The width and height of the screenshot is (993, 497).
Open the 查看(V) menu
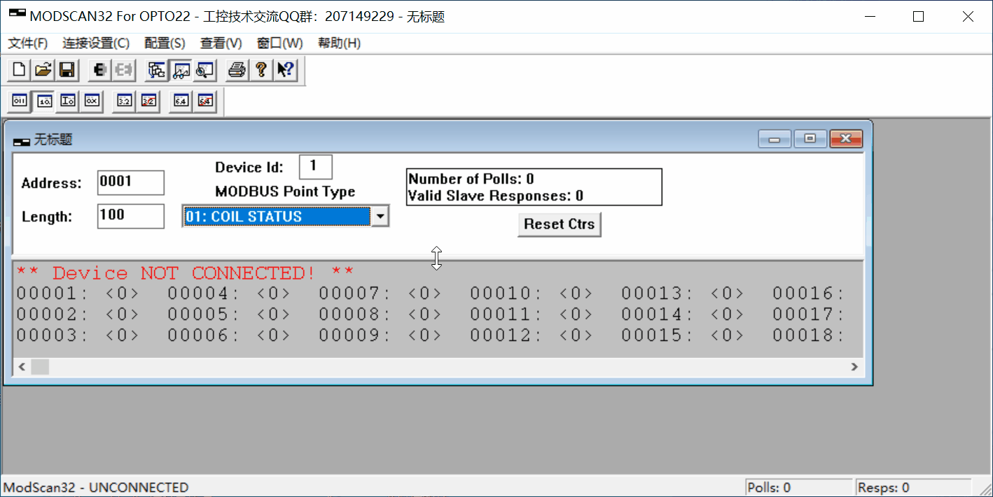pyautogui.click(x=221, y=43)
